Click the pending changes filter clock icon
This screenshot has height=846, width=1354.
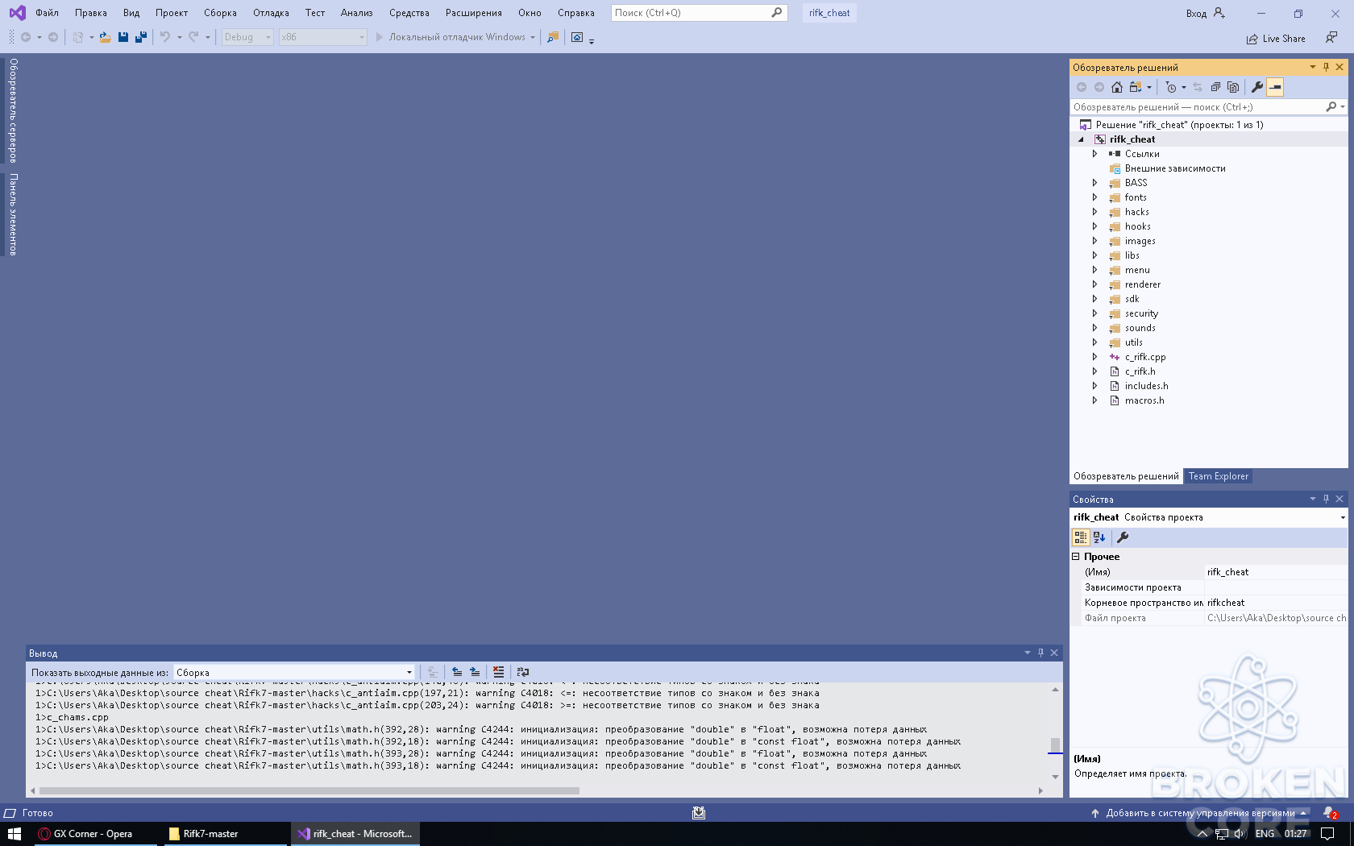1172,87
